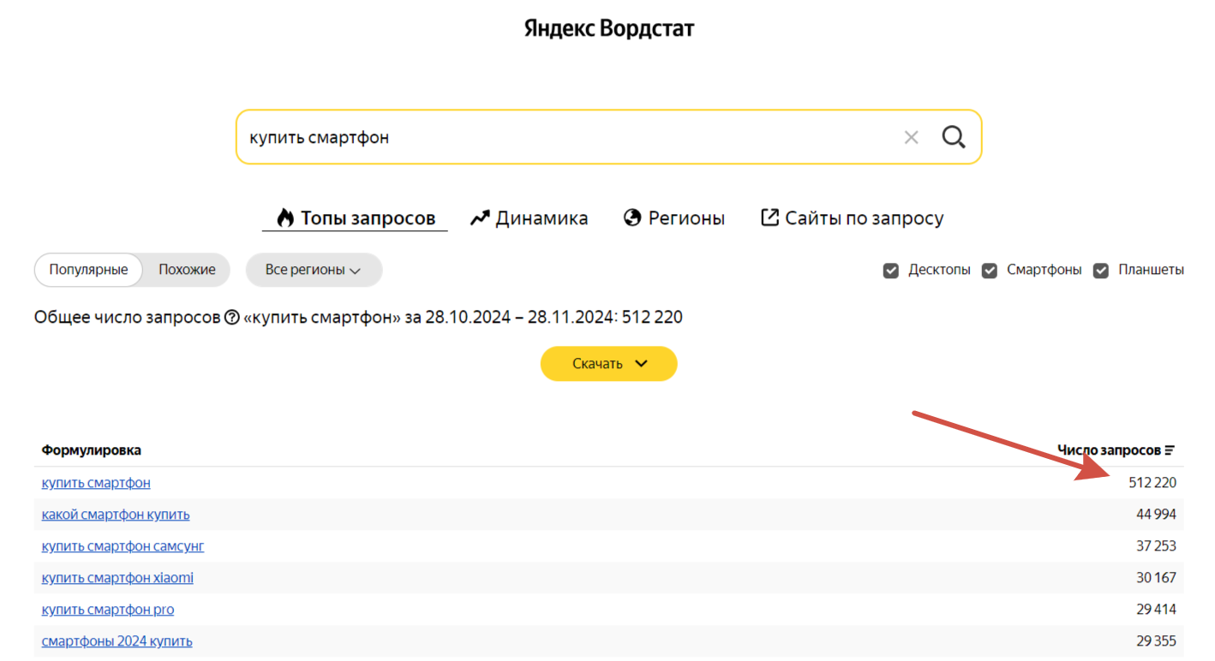Click the Формулировка column header
This screenshot has width=1215, height=661.
click(x=92, y=450)
